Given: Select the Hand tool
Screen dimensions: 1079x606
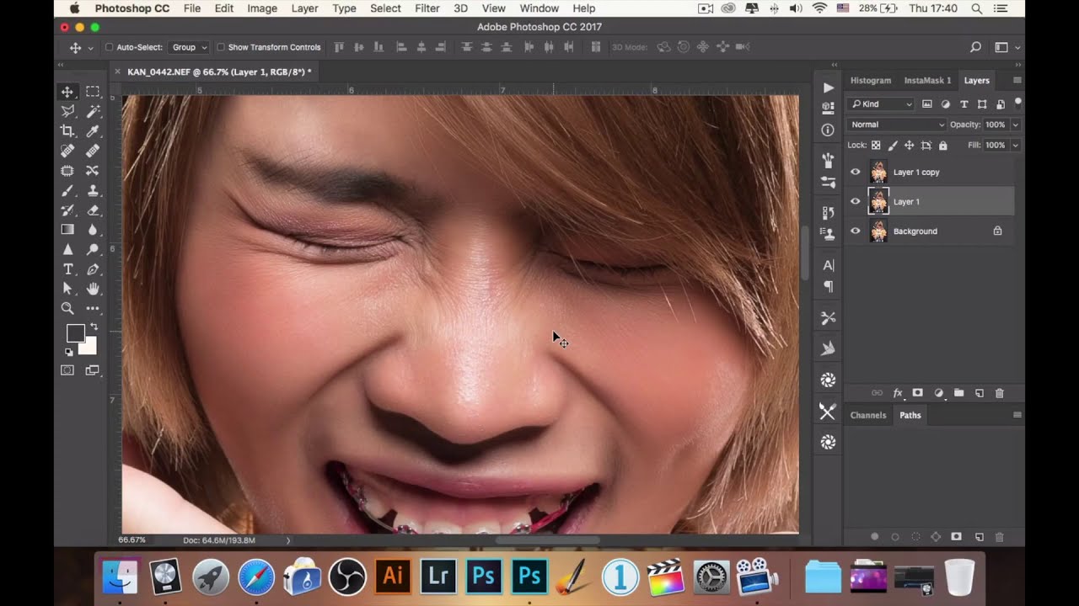Looking at the screenshot, I should pyautogui.click(x=93, y=290).
